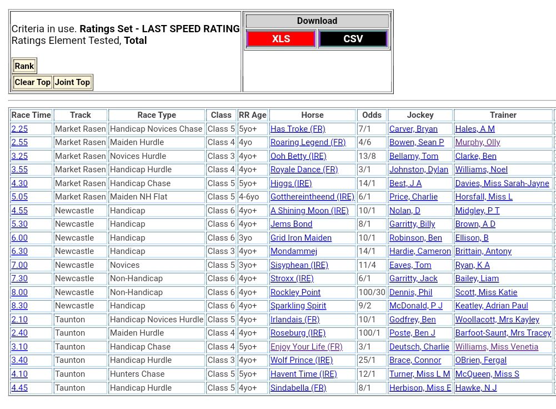Image resolution: width=556 pixels, height=409 pixels.
Task: Open horse Sparkling Spirit
Action: pyautogui.click(x=298, y=306)
